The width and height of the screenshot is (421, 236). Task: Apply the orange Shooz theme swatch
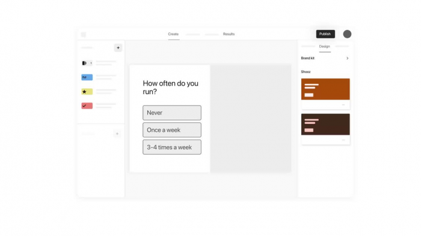(325, 89)
